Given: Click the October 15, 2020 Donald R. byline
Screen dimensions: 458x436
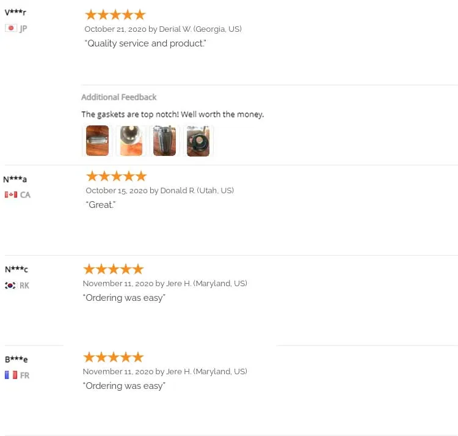Looking at the screenshot, I should tap(159, 191).
